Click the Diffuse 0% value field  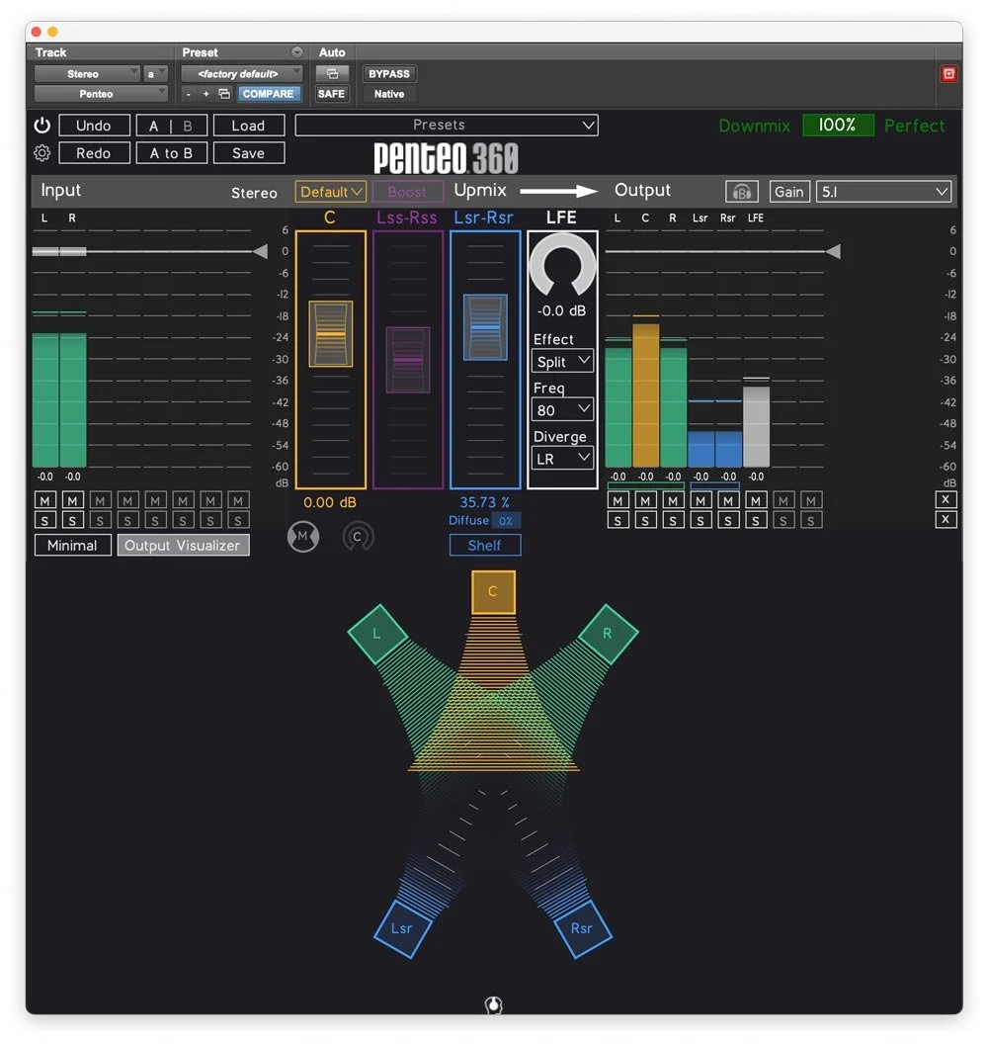(506, 521)
